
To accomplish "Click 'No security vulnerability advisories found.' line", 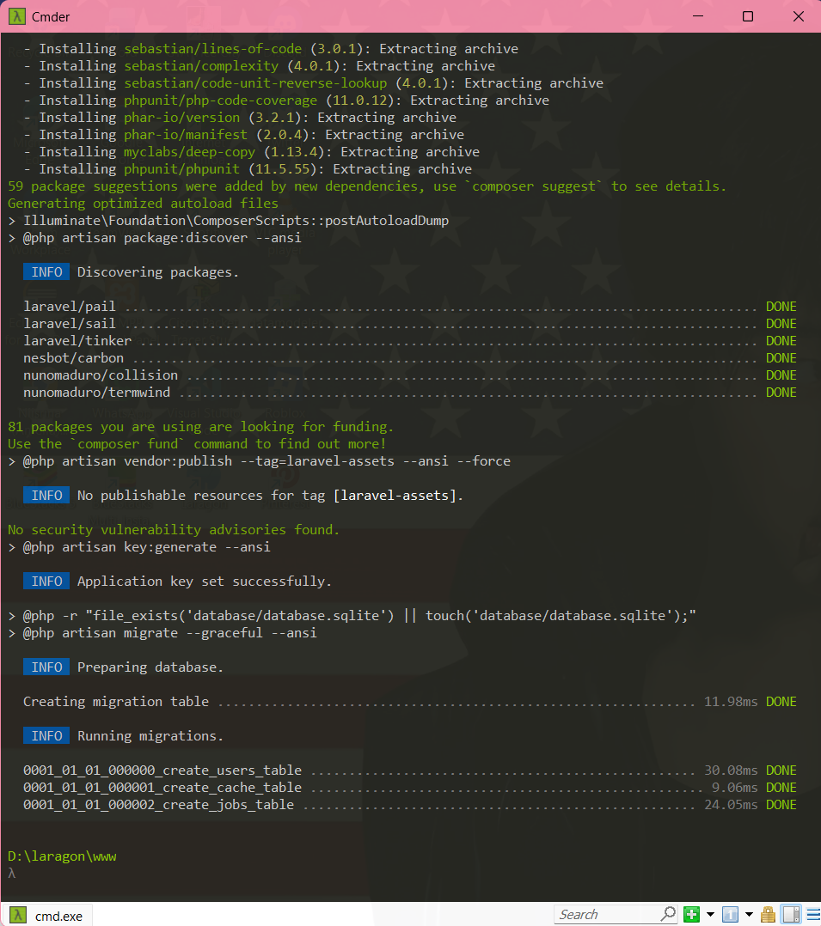I will pos(174,530).
